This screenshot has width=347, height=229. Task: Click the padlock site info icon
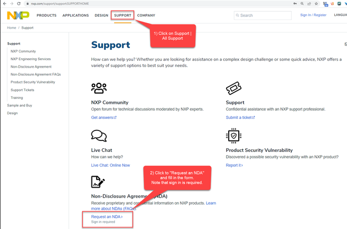pos(28,4)
